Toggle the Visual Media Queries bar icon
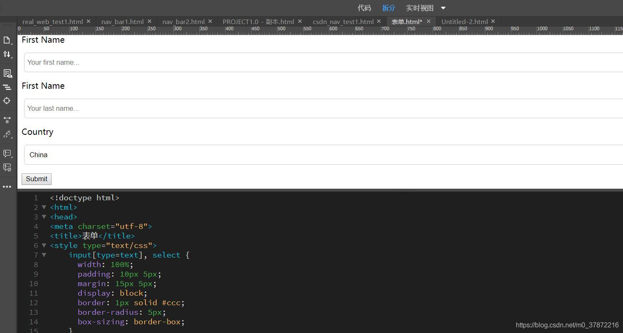Screen dimensions: 623x333 click(x=7, y=87)
